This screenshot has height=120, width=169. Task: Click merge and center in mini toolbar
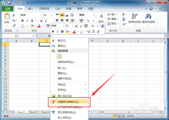pyautogui.click(x=102, y=26)
